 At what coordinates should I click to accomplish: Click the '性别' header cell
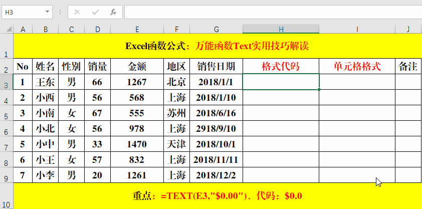click(71, 66)
